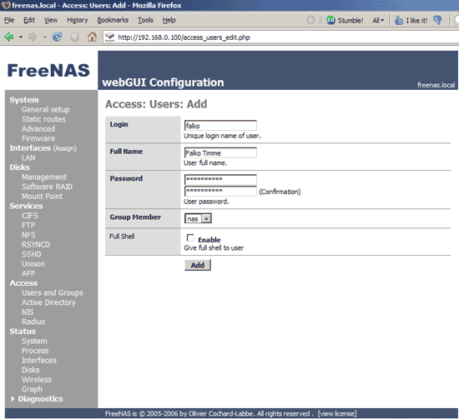Viewport: 459px width, 419px height.
Task: Click the first Password field
Action: pos(220,179)
